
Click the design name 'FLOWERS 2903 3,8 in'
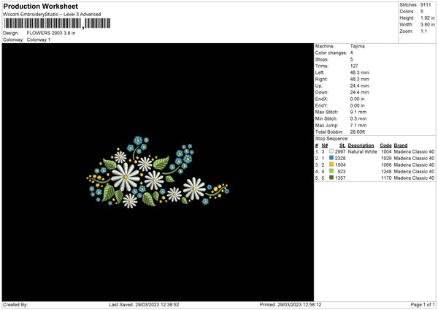coord(51,33)
